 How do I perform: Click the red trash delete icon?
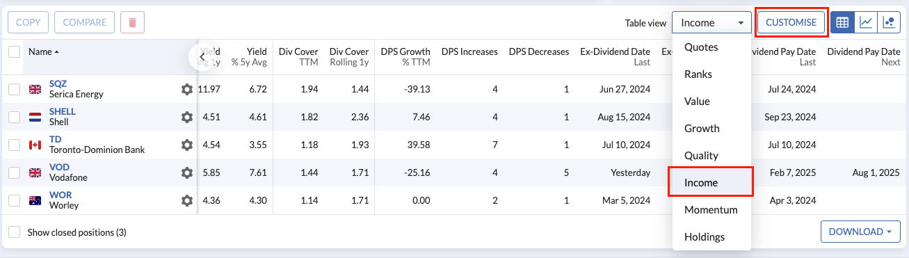(132, 22)
